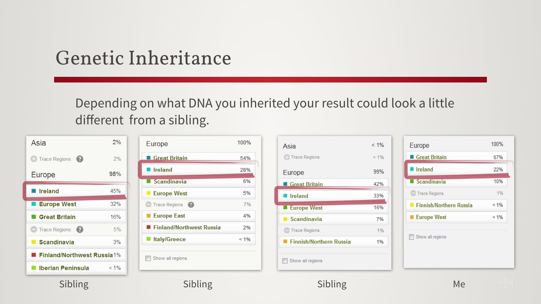This screenshot has width=541, height=304.
Task: Click help icon beside Asia Trace Regions, first Sibling panel
Action: [80, 159]
